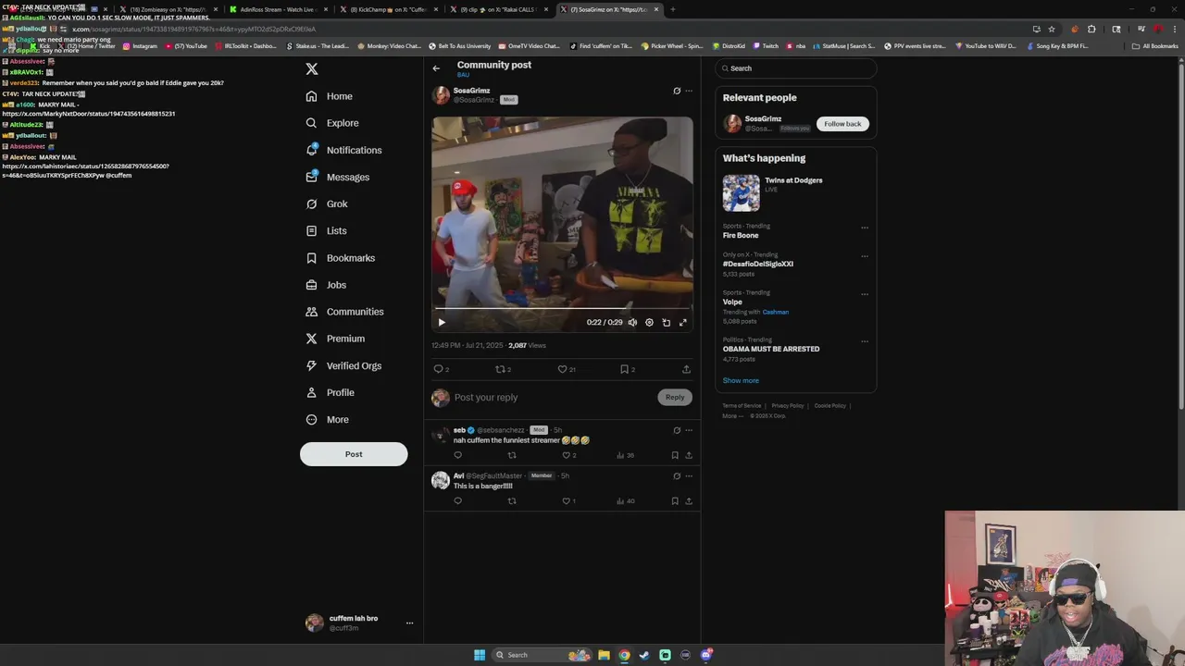Click the Reply button
This screenshot has height=666, width=1185.
675,398
